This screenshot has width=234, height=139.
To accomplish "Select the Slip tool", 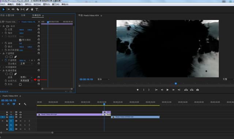I will [23, 9].
